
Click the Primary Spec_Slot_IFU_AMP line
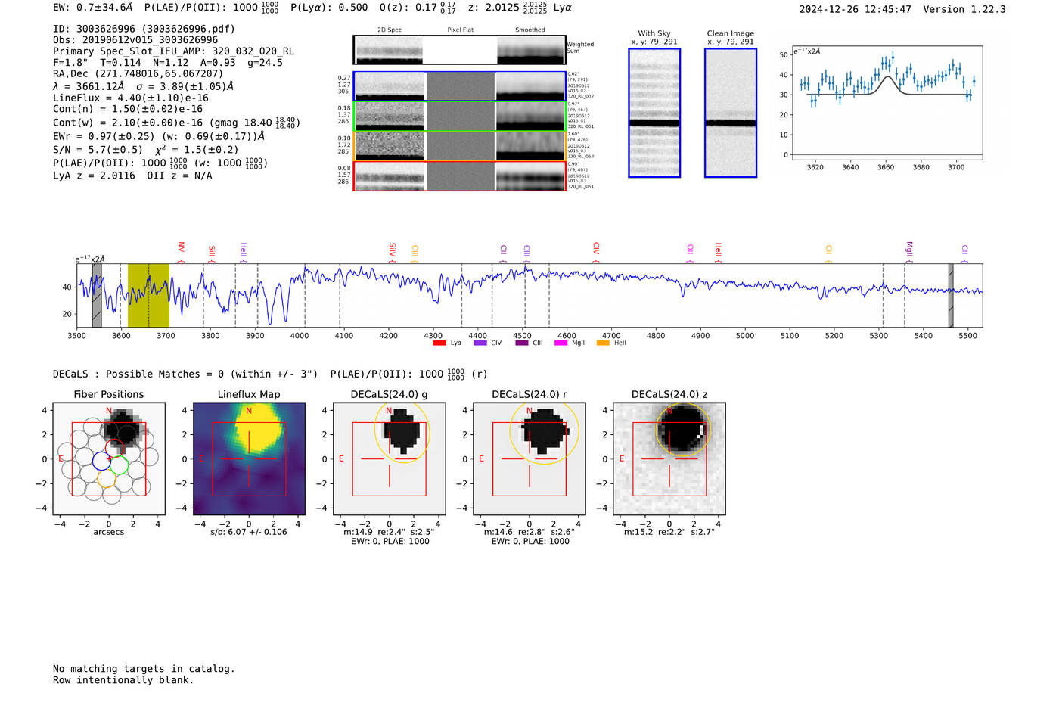[173, 51]
